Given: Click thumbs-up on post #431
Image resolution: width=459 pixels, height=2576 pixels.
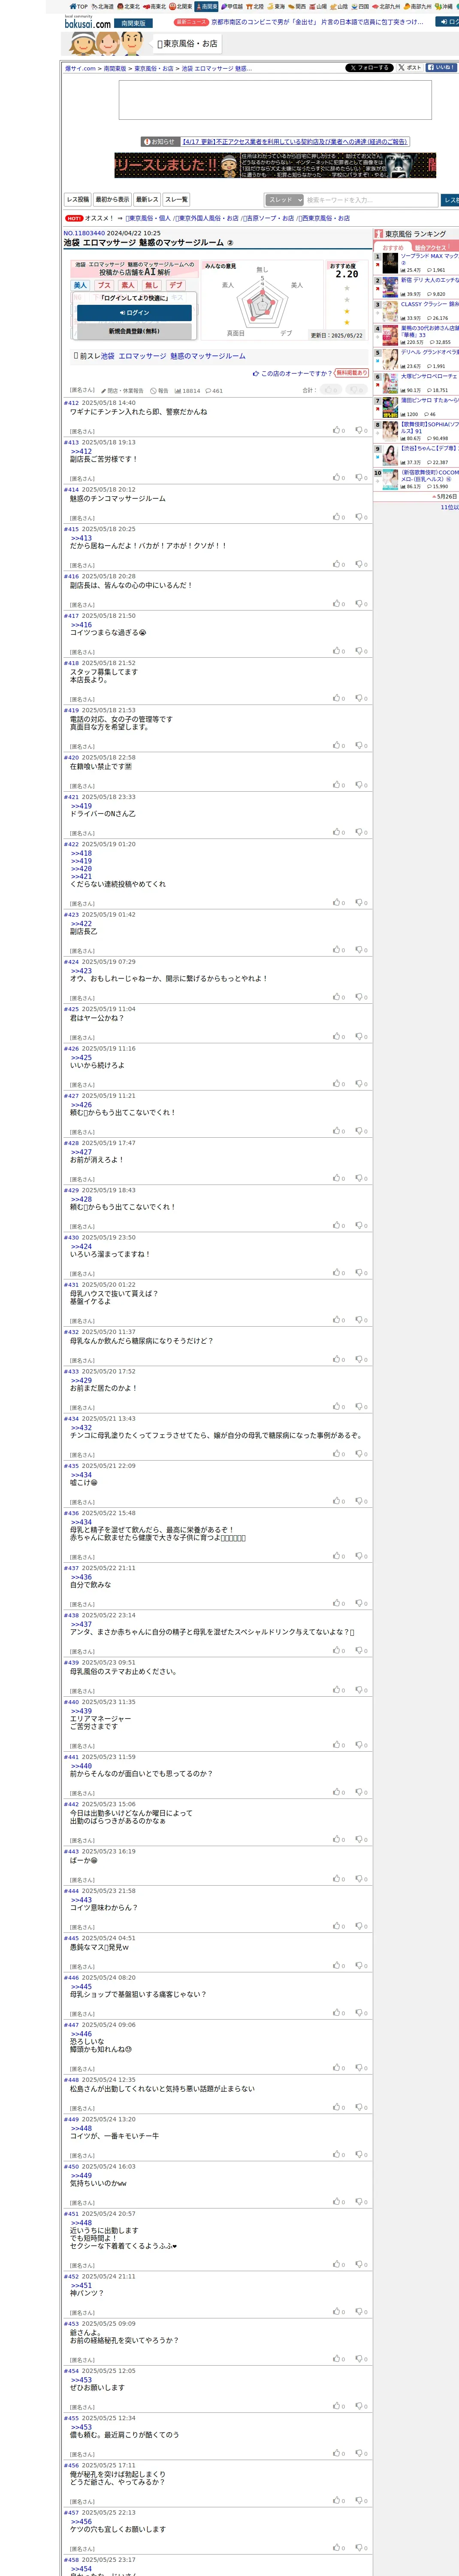Looking at the screenshot, I should click(338, 1320).
